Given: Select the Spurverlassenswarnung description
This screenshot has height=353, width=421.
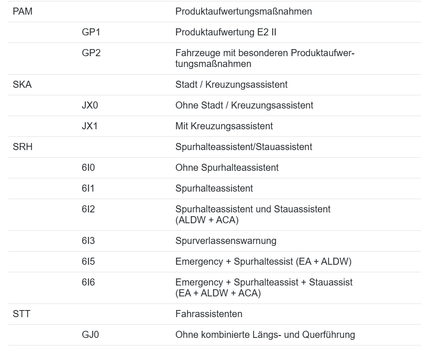Looking at the screenshot, I should [x=226, y=241].
